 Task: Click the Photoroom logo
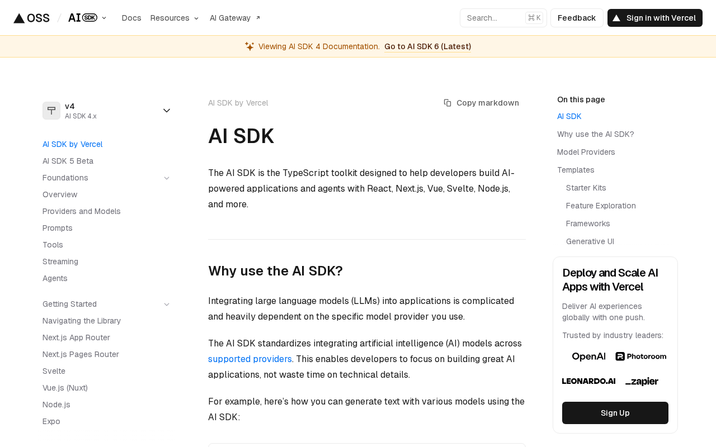[641, 356]
